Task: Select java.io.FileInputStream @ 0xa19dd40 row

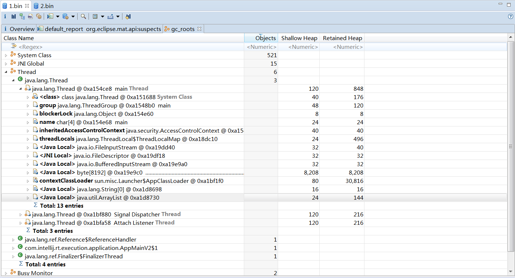Action: tap(254, 148)
